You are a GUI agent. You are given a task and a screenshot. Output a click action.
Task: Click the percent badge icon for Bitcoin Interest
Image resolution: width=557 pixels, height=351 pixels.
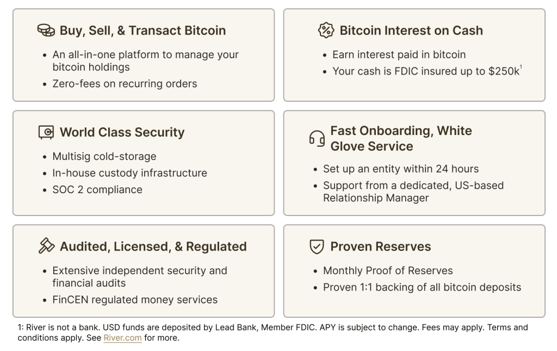(x=326, y=30)
